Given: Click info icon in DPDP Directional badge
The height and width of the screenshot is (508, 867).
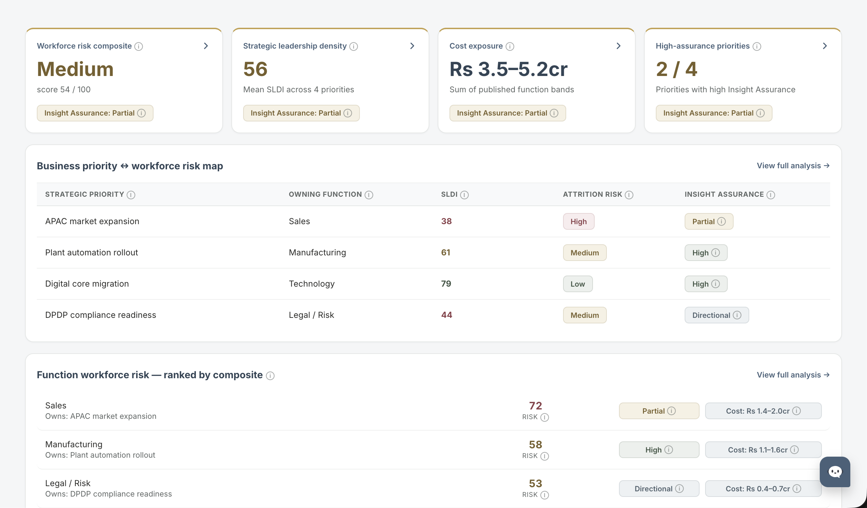Looking at the screenshot, I should (x=737, y=315).
